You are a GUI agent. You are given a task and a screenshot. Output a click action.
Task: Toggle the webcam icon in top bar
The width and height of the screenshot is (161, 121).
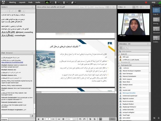coord(64,2)
